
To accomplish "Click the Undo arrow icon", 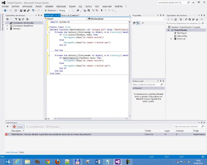I will pos(33,10).
